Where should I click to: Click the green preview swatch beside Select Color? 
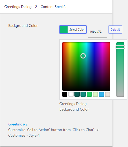coord(64,30)
